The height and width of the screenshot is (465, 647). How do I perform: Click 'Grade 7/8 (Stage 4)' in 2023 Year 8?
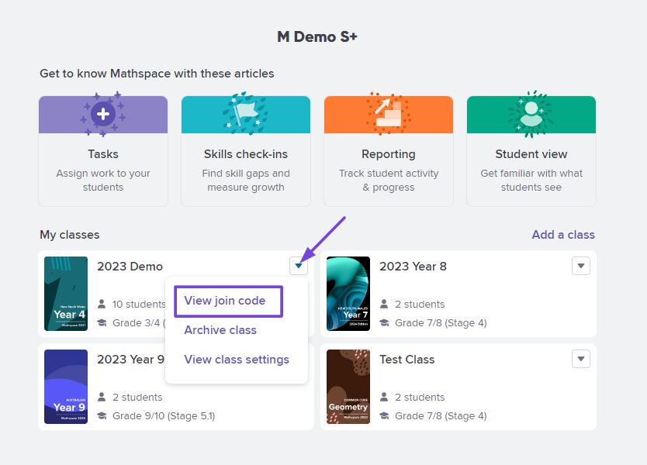click(x=441, y=322)
